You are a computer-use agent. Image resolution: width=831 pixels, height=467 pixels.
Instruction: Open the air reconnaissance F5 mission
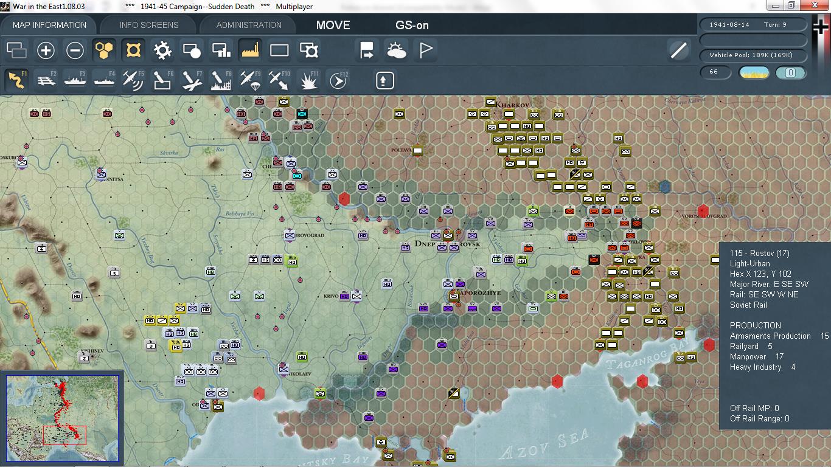pos(133,80)
